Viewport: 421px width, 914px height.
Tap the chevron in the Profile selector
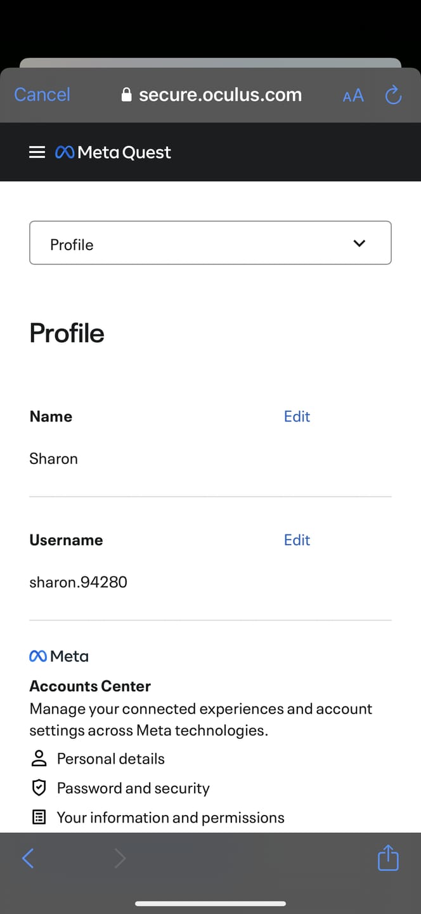click(359, 243)
